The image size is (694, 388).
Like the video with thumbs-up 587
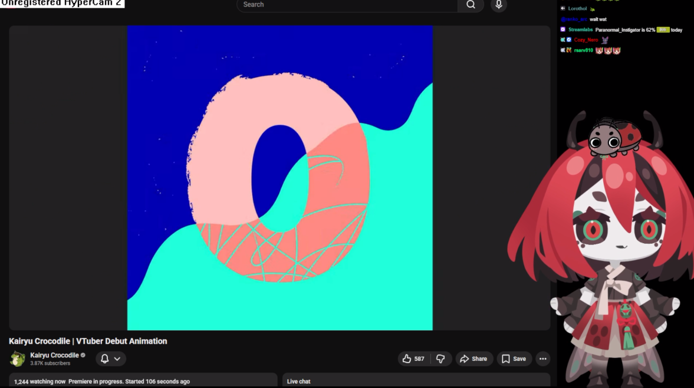coord(414,359)
